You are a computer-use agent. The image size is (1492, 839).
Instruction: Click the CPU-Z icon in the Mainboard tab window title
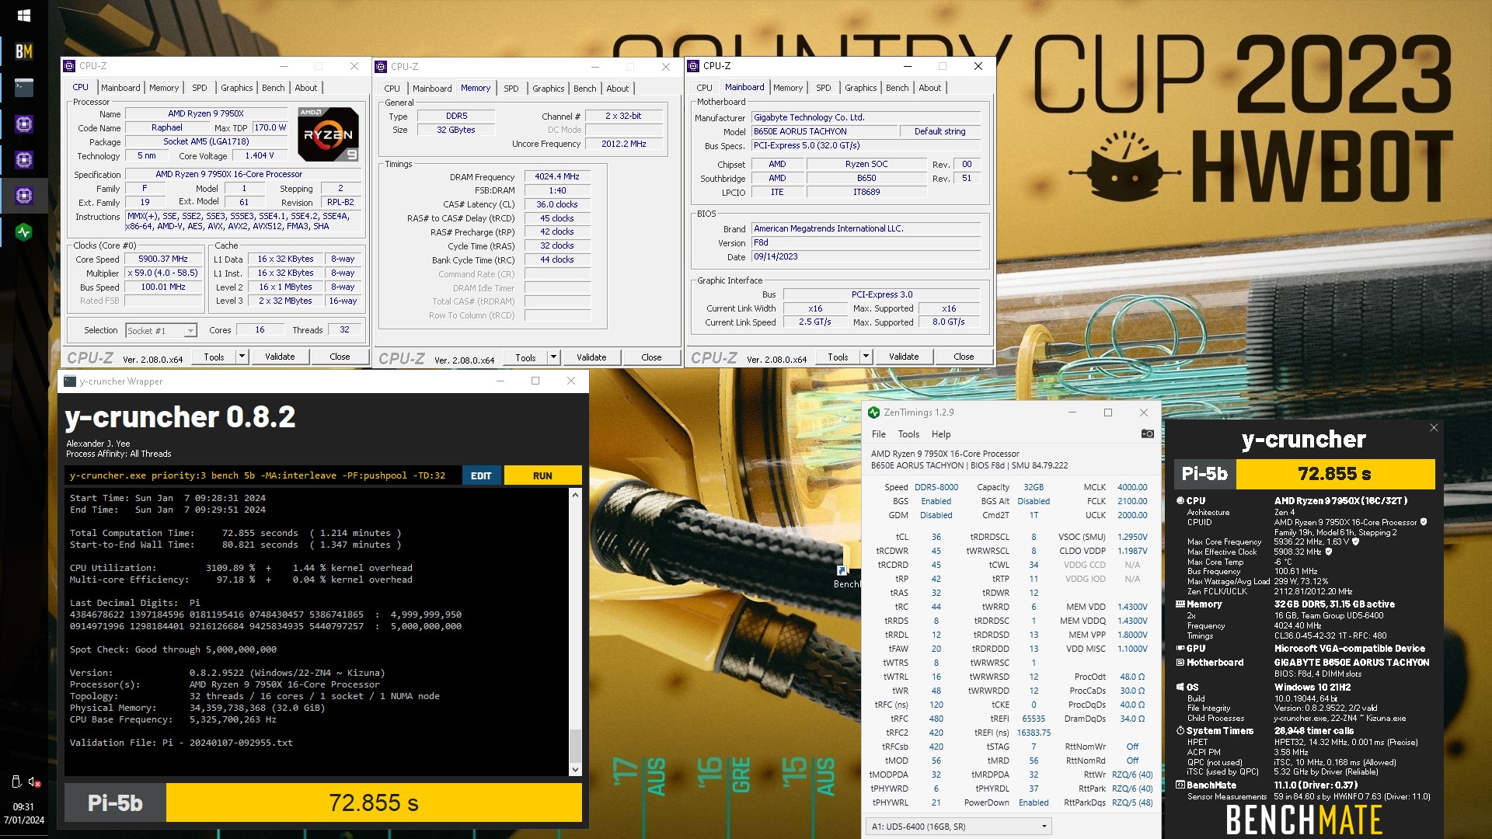[x=693, y=66]
